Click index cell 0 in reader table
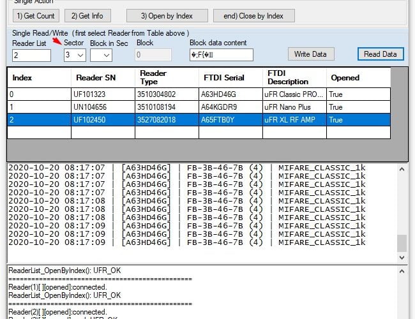415x319 pixels. (x=39, y=94)
